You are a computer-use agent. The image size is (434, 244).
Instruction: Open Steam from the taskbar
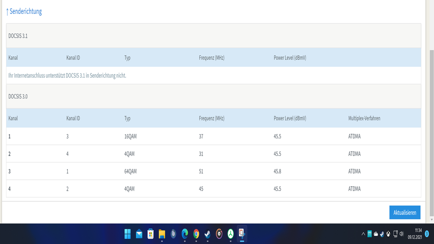point(208,234)
